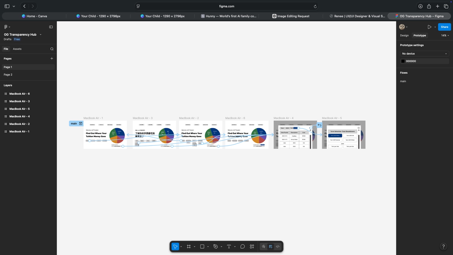Open Pen tool options dropdown
The width and height of the screenshot is (453, 255).
pyautogui.click(x=221, y=247)
